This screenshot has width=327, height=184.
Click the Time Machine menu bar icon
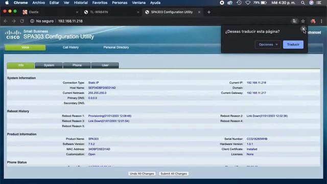point(239,3)
